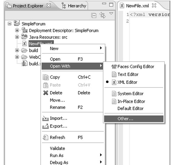
Task: Click the Faces Config Editor icon
Action: pyautogui.click(x=114, y=67)
